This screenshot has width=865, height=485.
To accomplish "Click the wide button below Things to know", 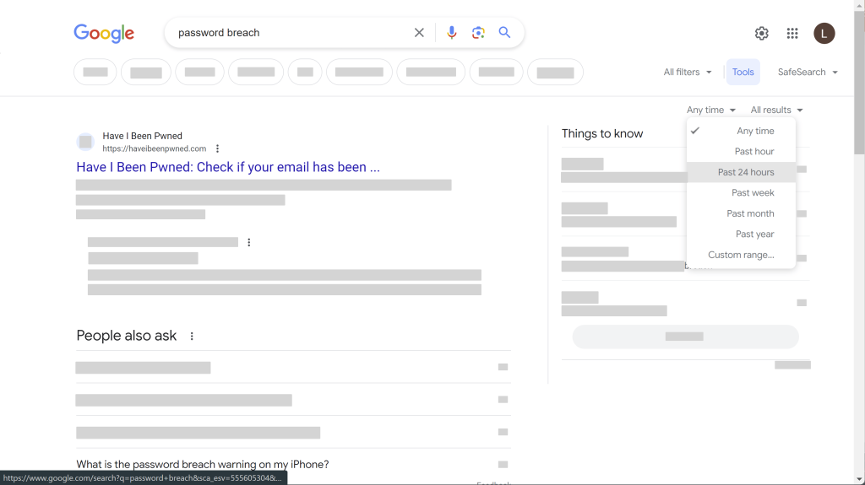I will (685, 337).
